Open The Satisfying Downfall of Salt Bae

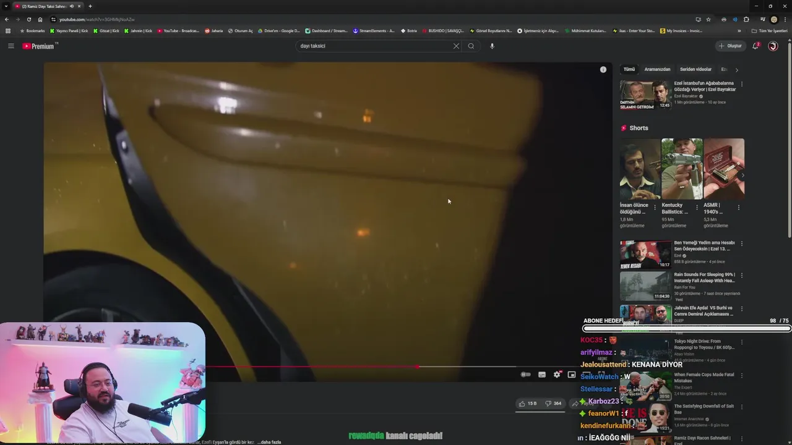(x=645, y=417)
